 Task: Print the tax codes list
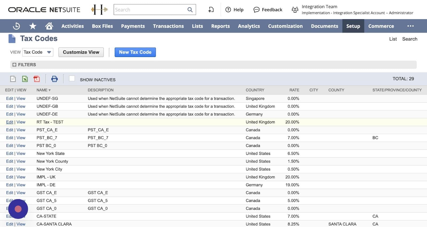(54, 79)
